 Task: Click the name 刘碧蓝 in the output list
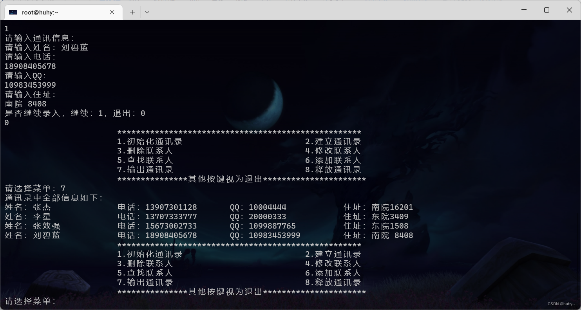click(47, 235)
